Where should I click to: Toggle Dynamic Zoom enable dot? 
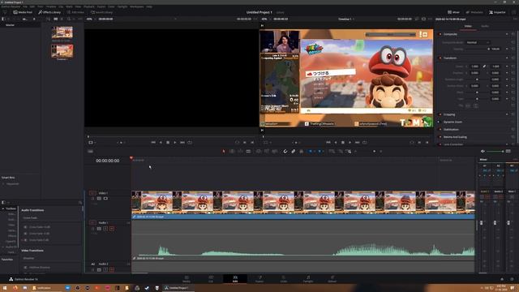coord(440,122)
